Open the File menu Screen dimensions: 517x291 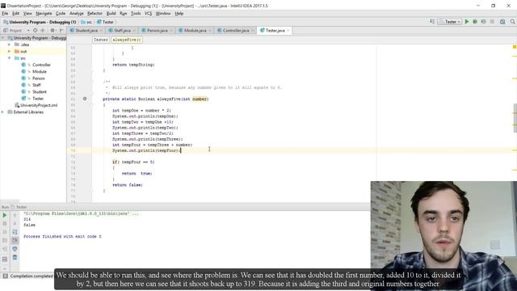[5, 14]
